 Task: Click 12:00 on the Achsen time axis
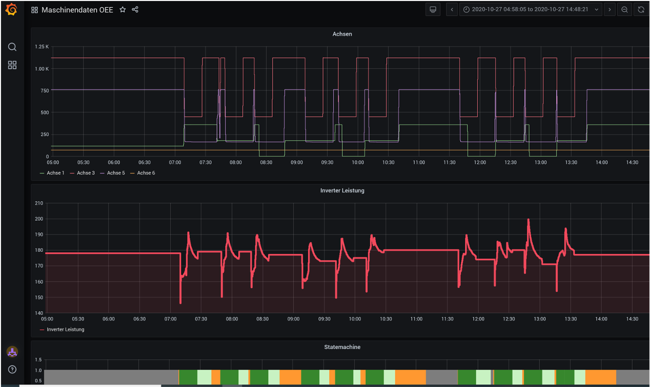tap(480, 162)
